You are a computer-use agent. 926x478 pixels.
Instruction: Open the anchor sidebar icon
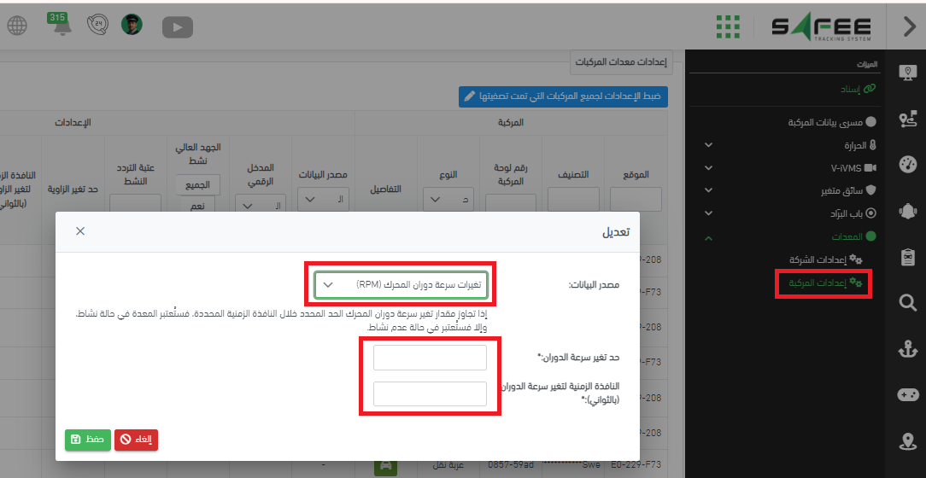[x=907, y=349]
